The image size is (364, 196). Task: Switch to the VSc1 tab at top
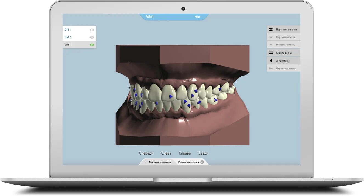click(x=150, y=17)
